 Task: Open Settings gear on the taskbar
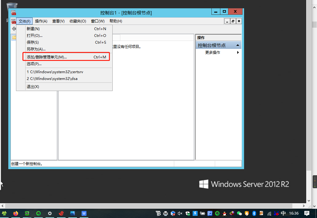[x=50, y=213]
